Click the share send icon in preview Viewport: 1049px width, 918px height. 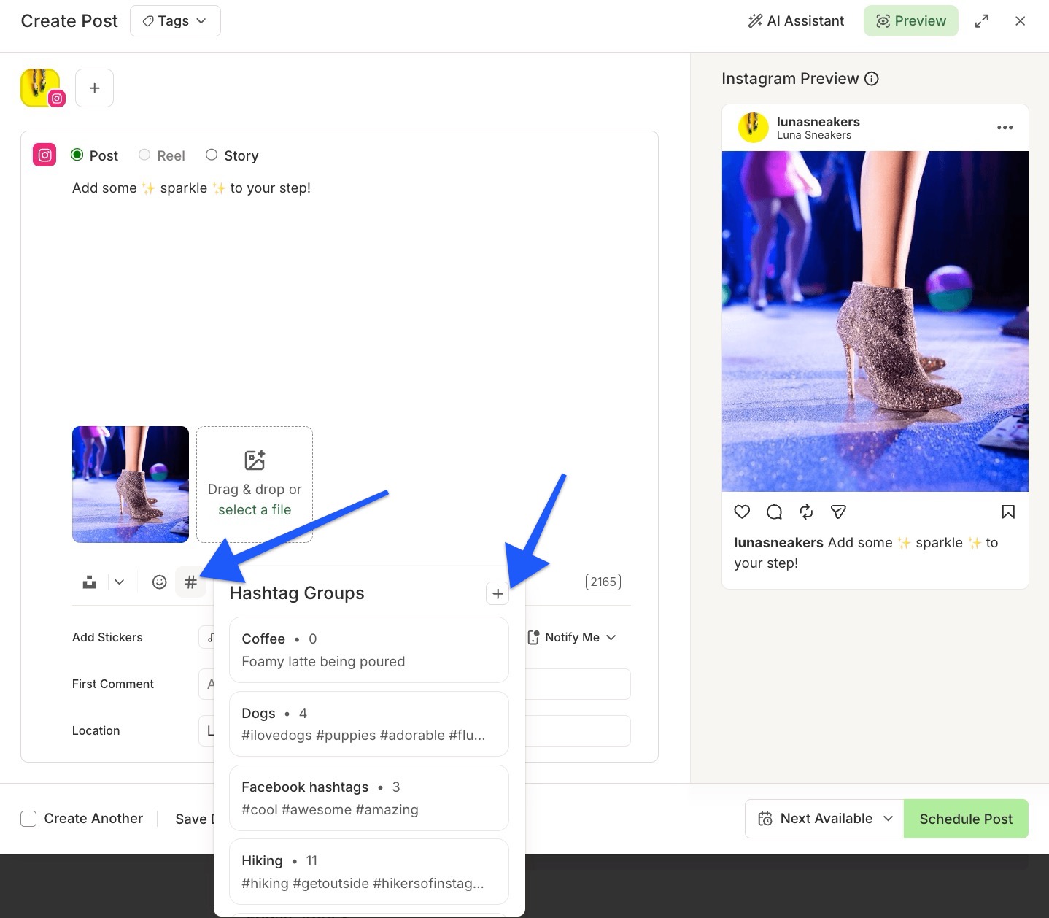(x=838, y=512)
